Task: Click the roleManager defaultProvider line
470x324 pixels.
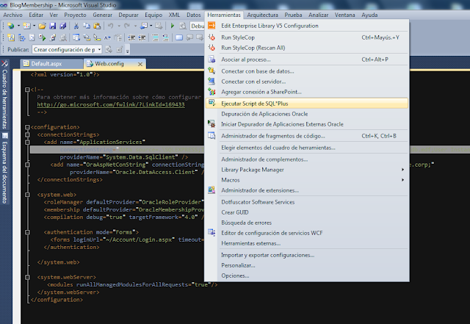Action: point(124,202)
